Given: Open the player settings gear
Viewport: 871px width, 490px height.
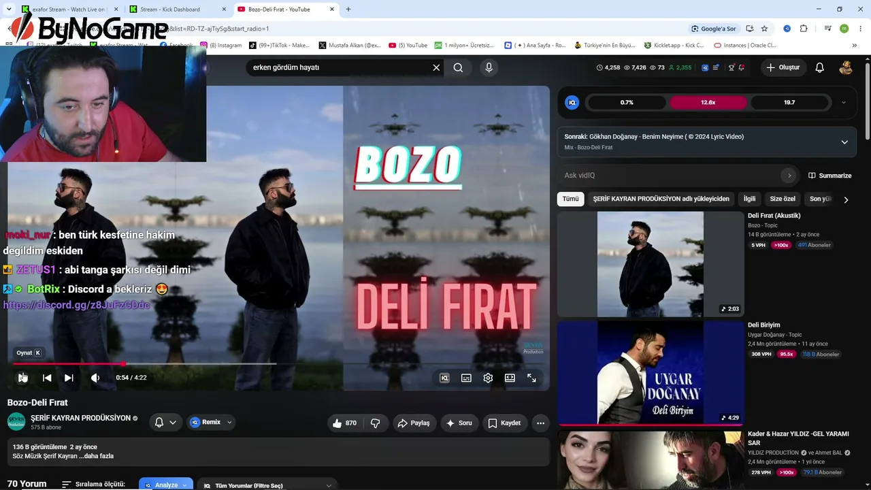Looking at the screenshot, I should pyautogui.click(x=488, y=378).
